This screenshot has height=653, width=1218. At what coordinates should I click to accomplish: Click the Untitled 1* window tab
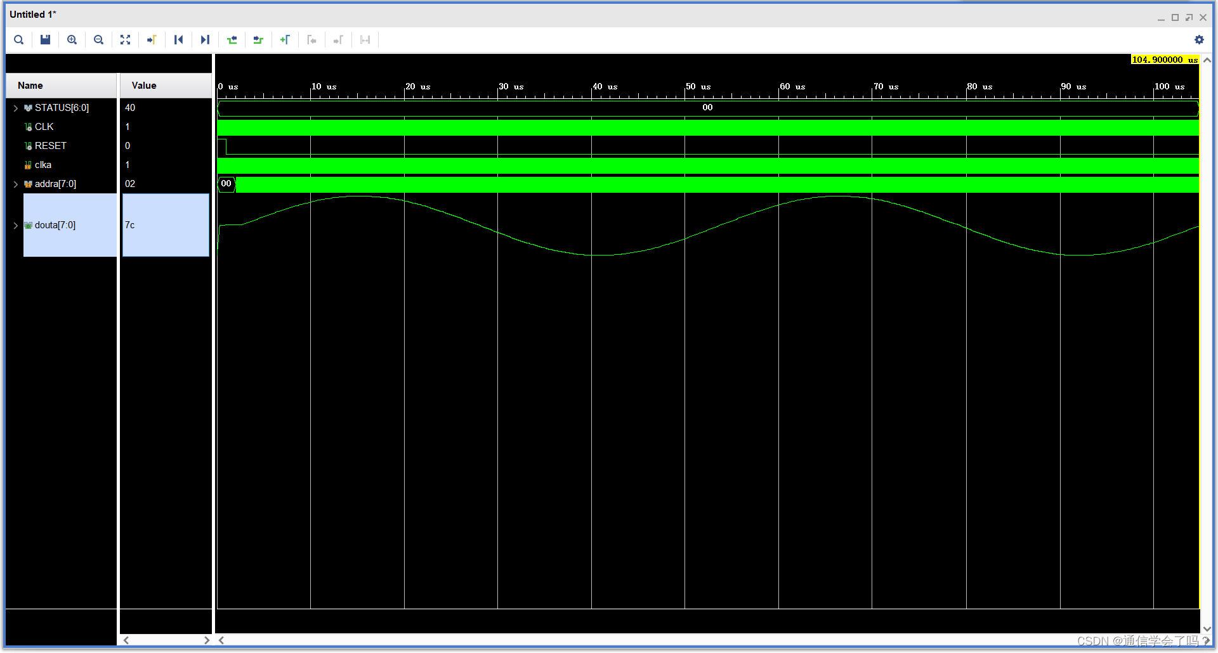[x=33, y=15]
